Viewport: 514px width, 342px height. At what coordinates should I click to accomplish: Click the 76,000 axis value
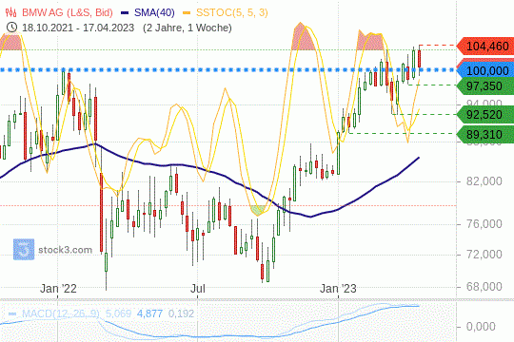click(484, 224)
